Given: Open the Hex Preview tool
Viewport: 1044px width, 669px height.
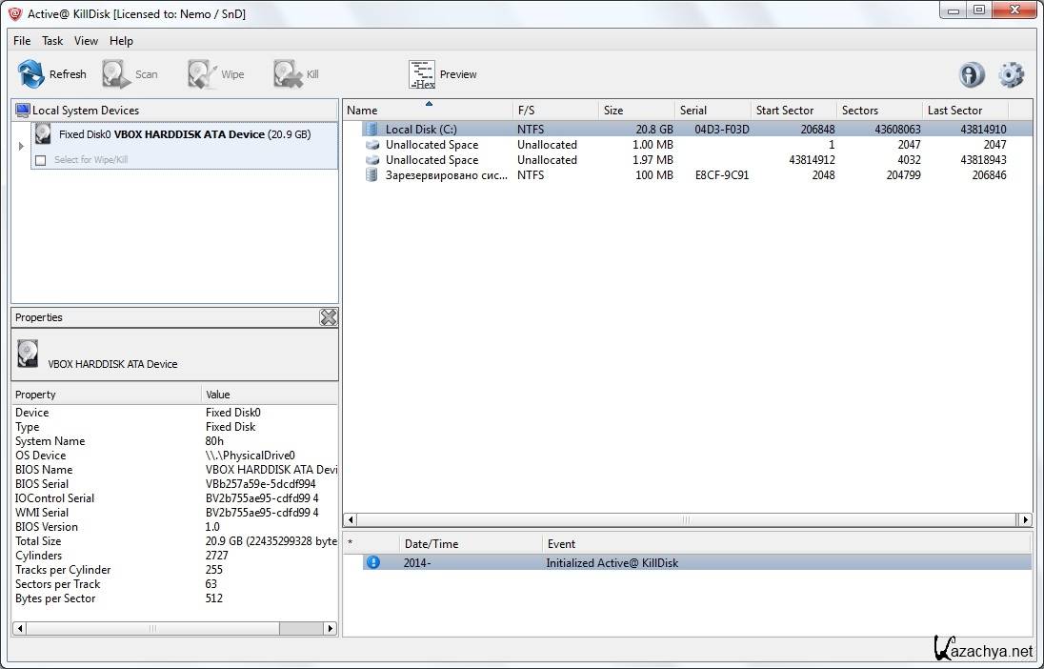Looking at the screenshot, I should tap(422, 74).
